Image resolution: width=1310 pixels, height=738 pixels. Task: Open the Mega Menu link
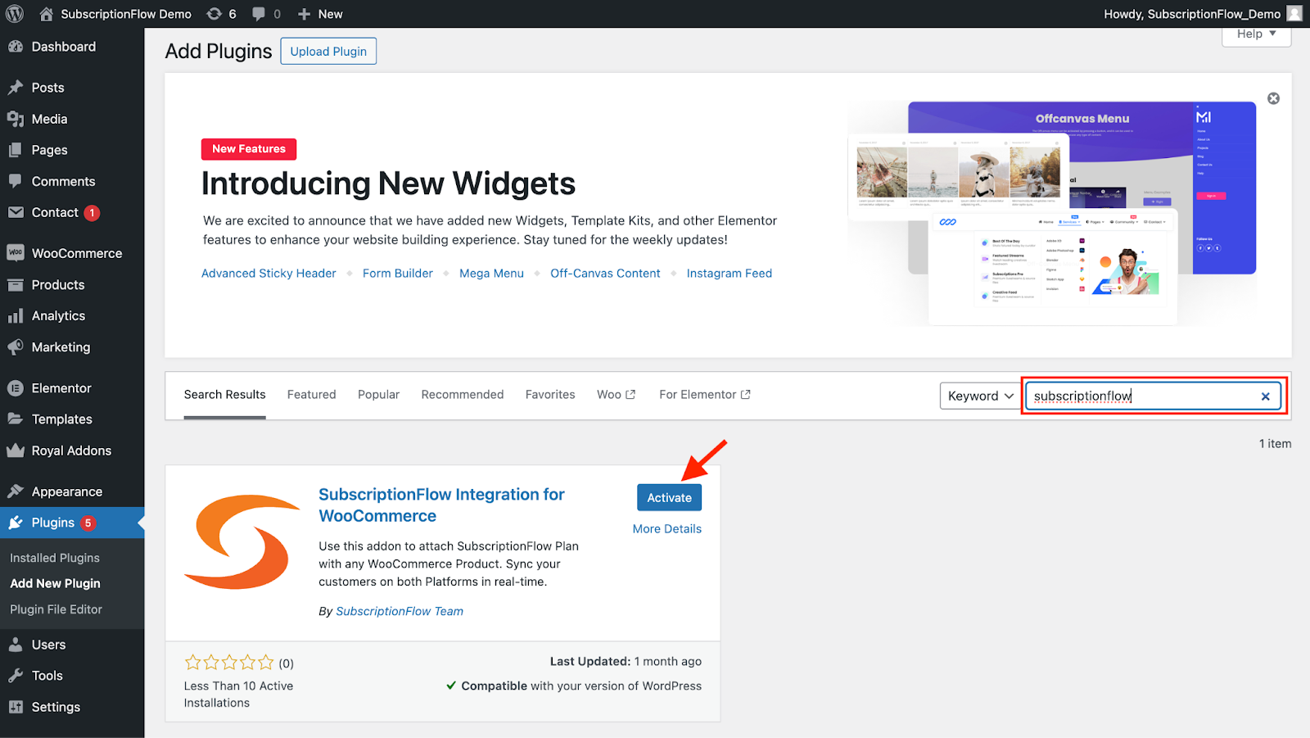491,274
